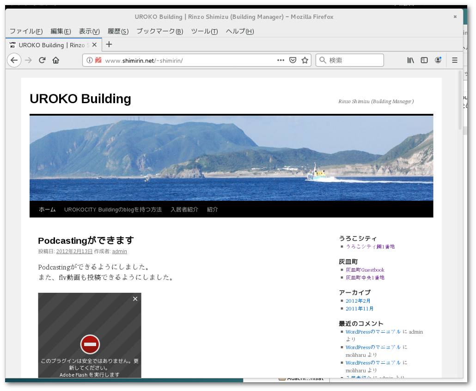The height and width of the screenshot is (391, 476).
Task: Open the ブックマーク menu
Action: coord(159,31)
